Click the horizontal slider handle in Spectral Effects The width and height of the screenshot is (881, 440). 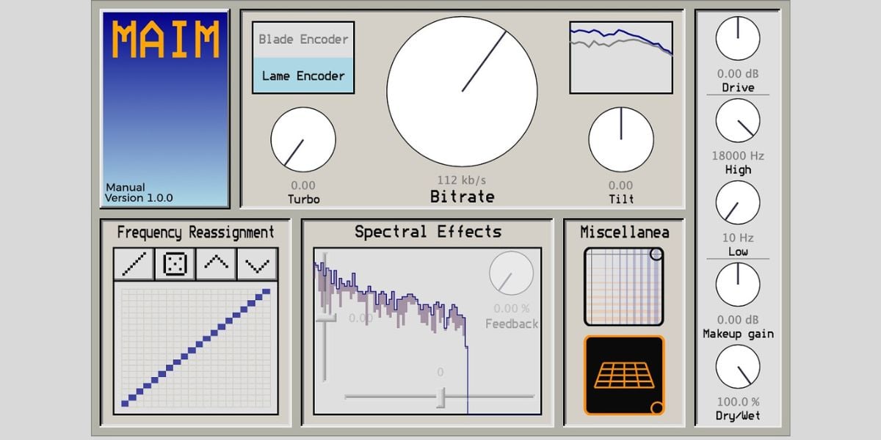click(440, 397)
